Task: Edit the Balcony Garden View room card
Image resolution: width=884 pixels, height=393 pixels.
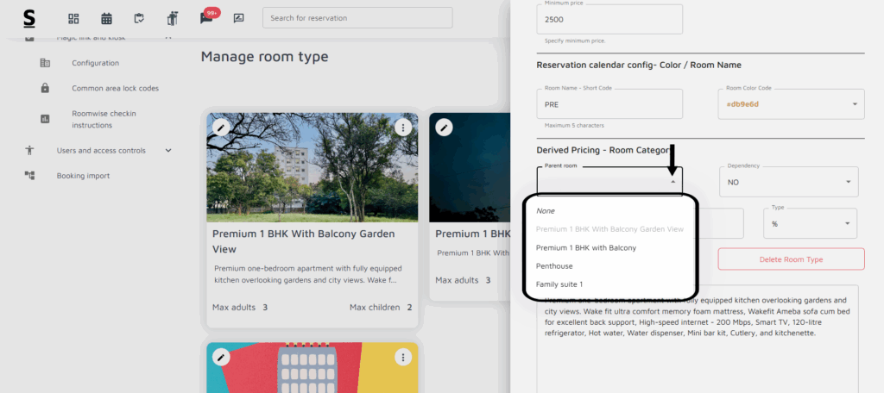Action: coord(221,128)
